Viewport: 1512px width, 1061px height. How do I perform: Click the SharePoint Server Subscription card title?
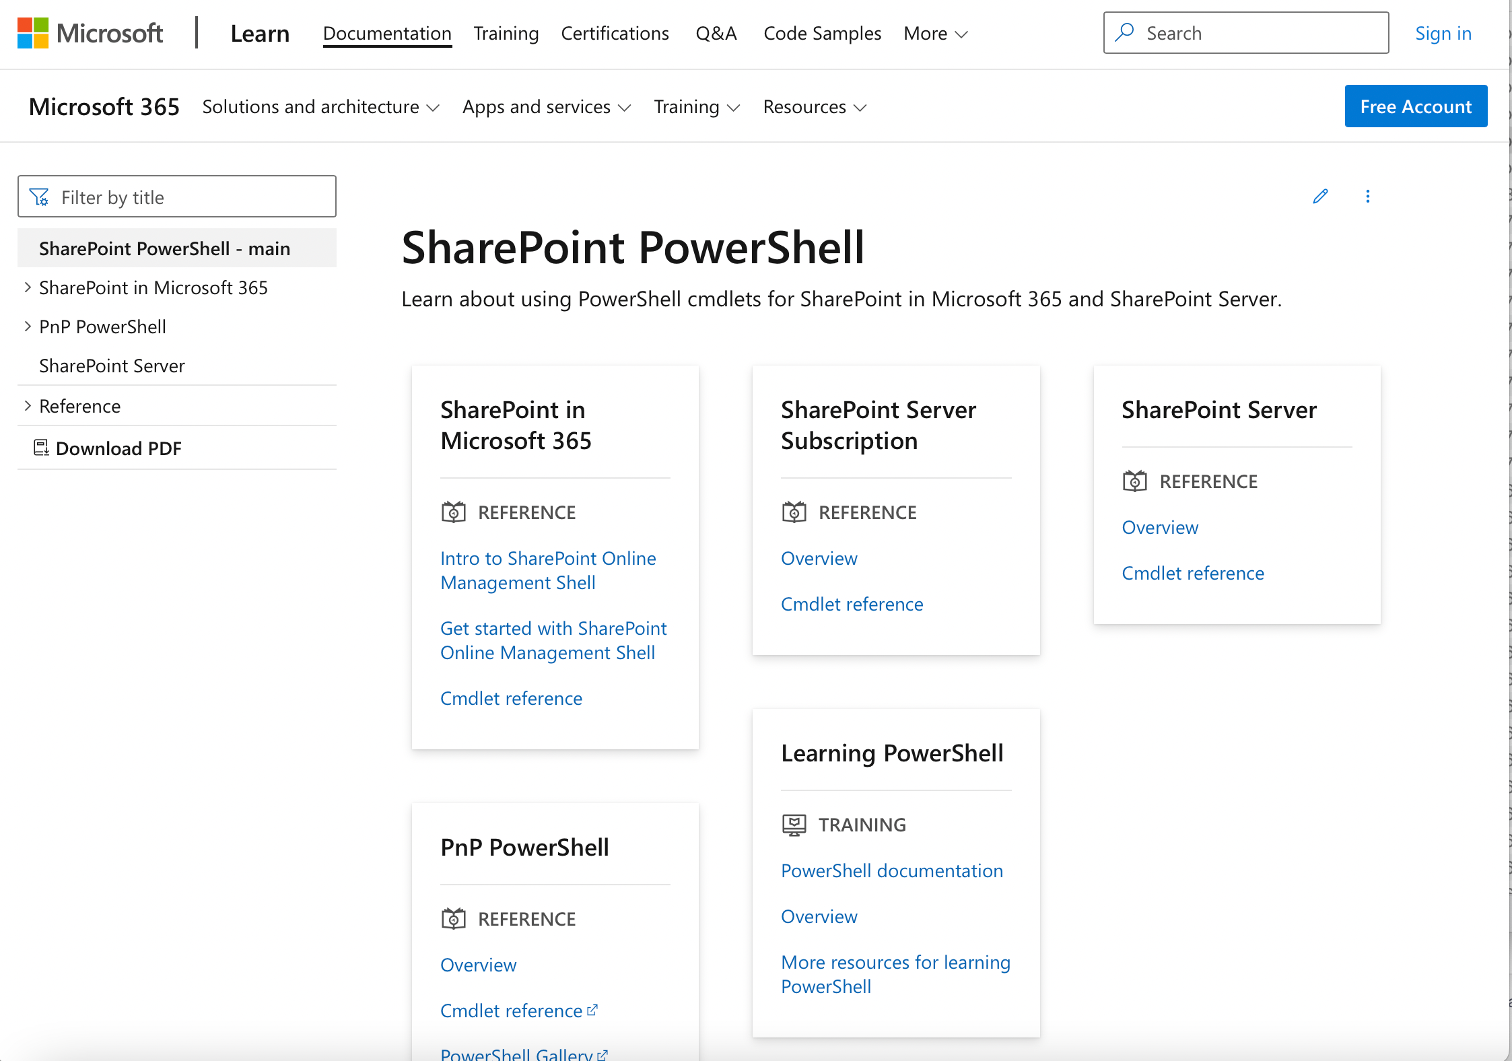click(x=878, y=425)
